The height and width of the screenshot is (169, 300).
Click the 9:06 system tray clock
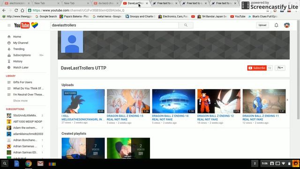(x=264, y=163)
